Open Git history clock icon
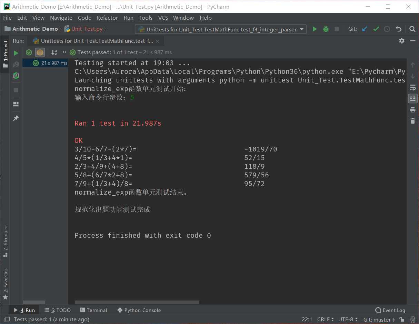This screenshot has height=324, width=419. (387, 29)
